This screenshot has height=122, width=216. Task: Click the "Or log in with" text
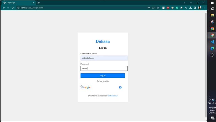click(103, 81)
